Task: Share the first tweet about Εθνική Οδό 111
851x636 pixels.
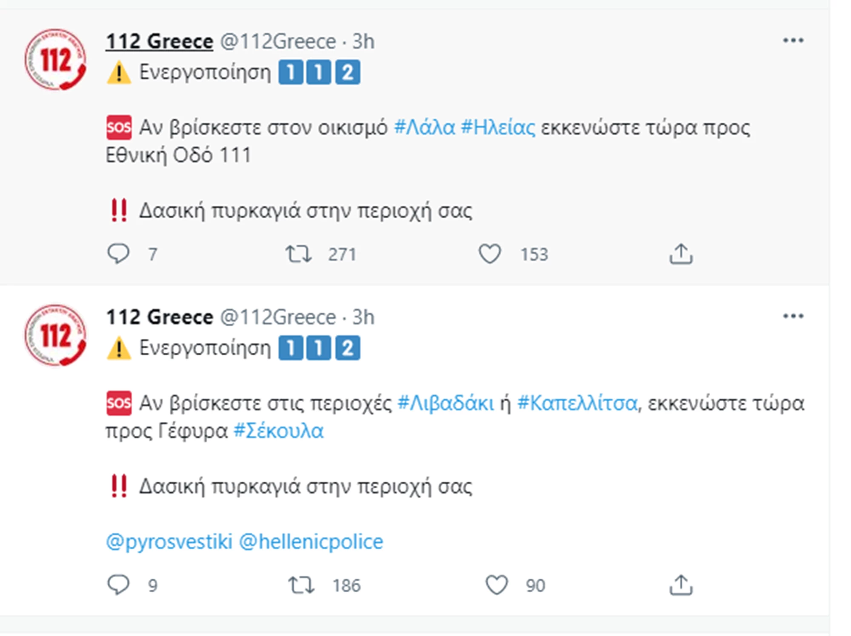Action: coord(681,254)
